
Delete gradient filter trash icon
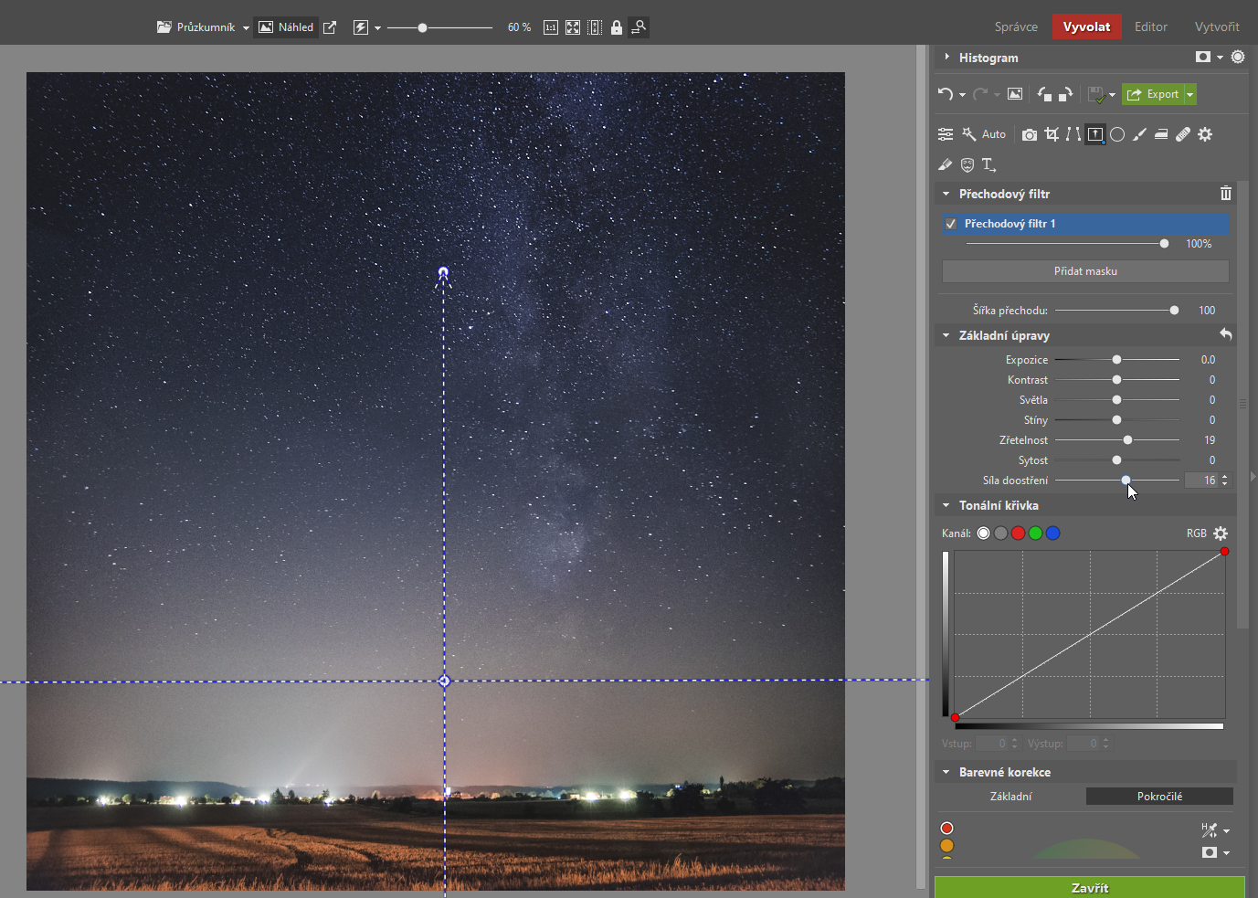1226,193
